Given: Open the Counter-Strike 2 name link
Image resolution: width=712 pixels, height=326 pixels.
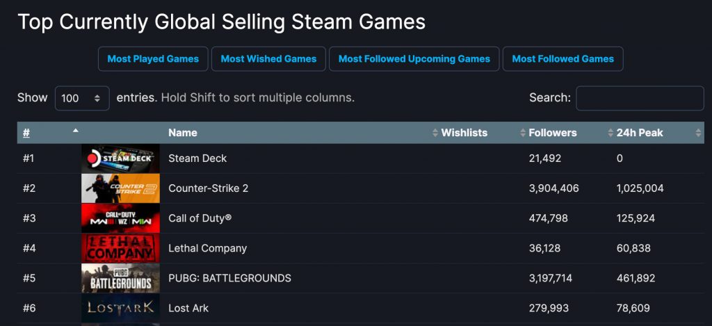Looking at the screenshot, I should [208, 188].
